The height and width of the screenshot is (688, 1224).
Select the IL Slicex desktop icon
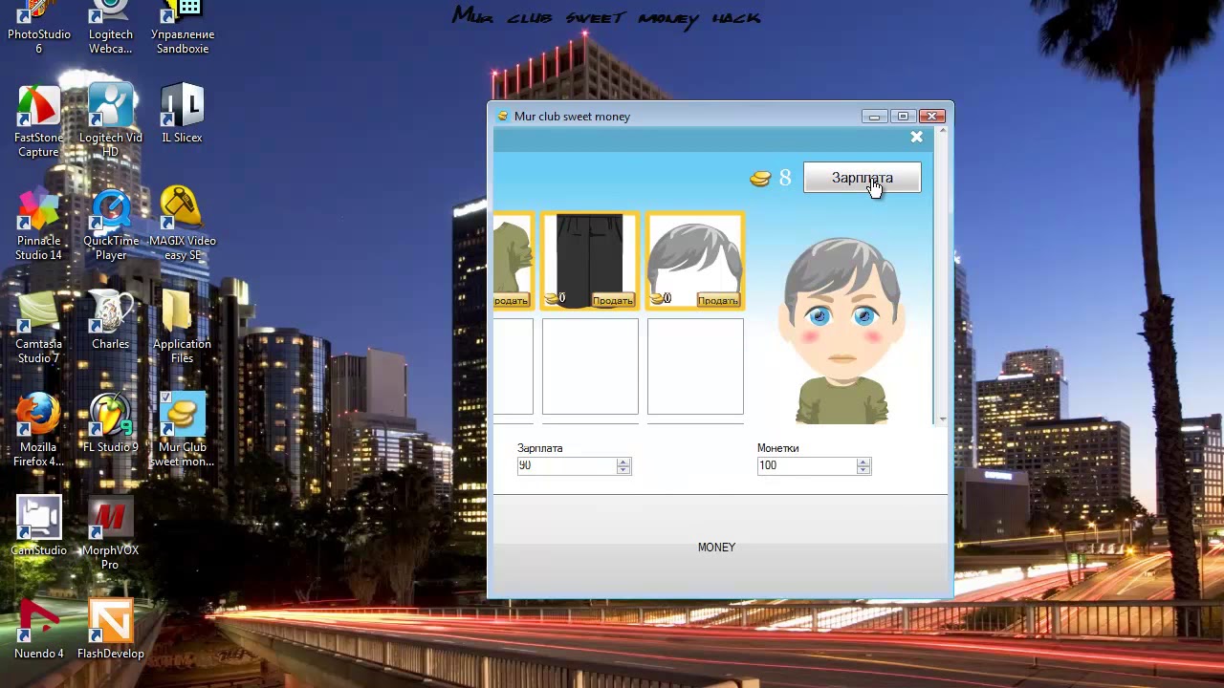[182, 114]
